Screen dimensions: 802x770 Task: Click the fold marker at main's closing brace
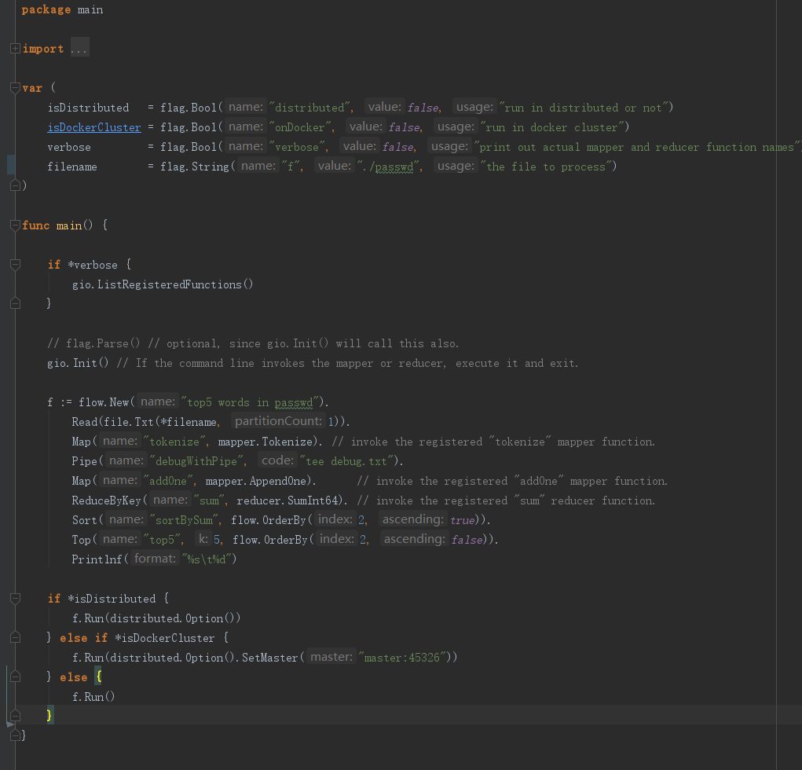point(16,735)
